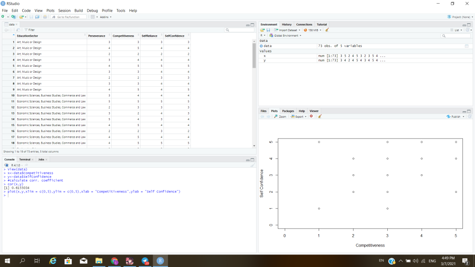
Task: Clear environment objects with the broom icon
Action: point(327,30)
